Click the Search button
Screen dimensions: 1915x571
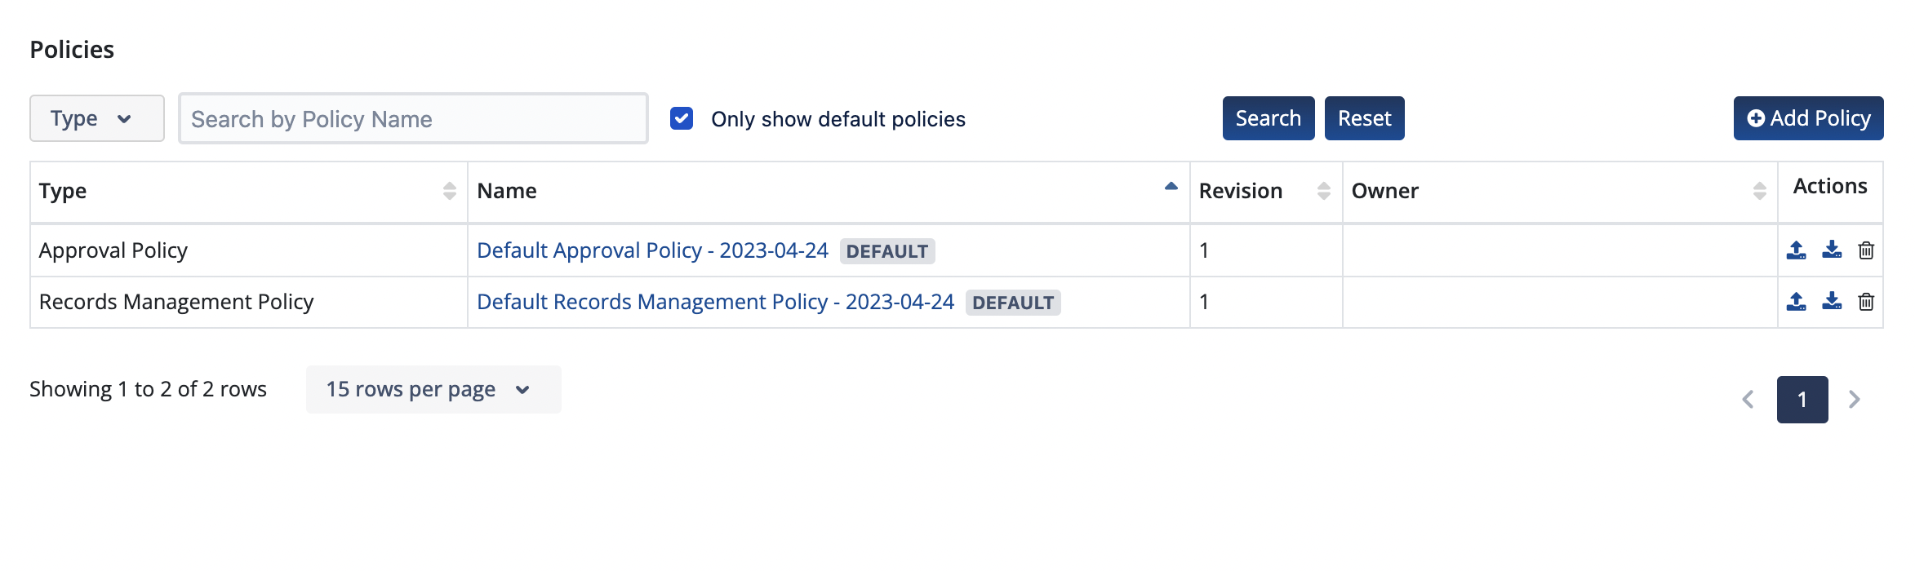tap(1269, 119)
